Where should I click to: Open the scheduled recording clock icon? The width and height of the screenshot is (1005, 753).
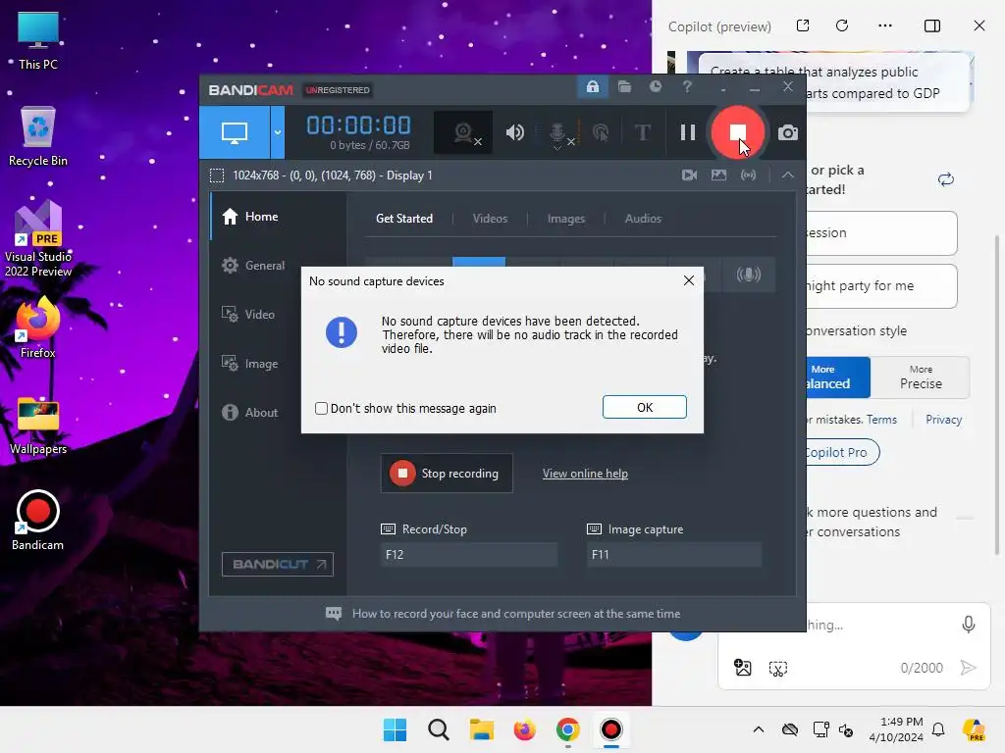(655, 86)
